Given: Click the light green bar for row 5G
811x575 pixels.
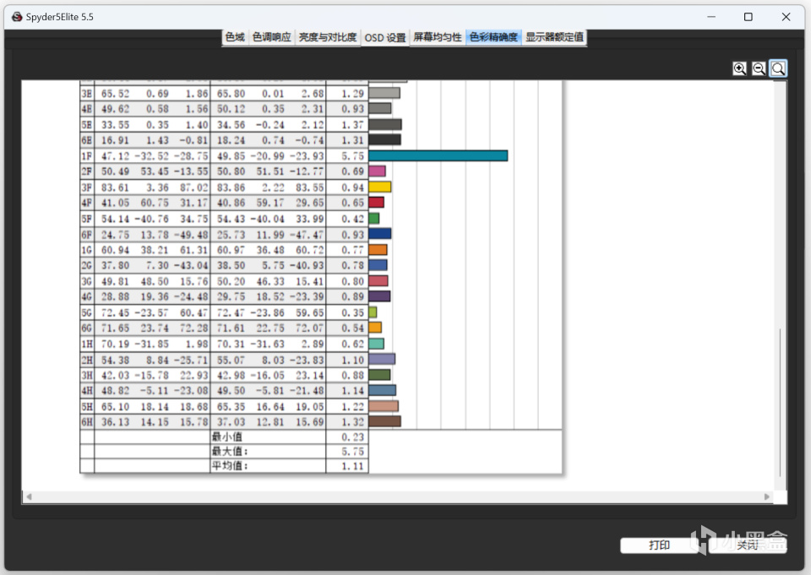Looking at the screenshot, I should point(373,312).
